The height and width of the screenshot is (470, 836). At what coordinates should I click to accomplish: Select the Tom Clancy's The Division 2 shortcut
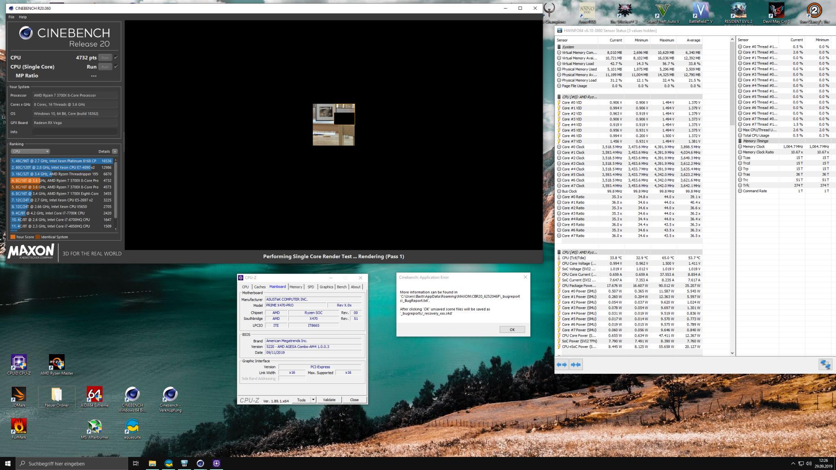pyautogui.click(x=814, y=13)
